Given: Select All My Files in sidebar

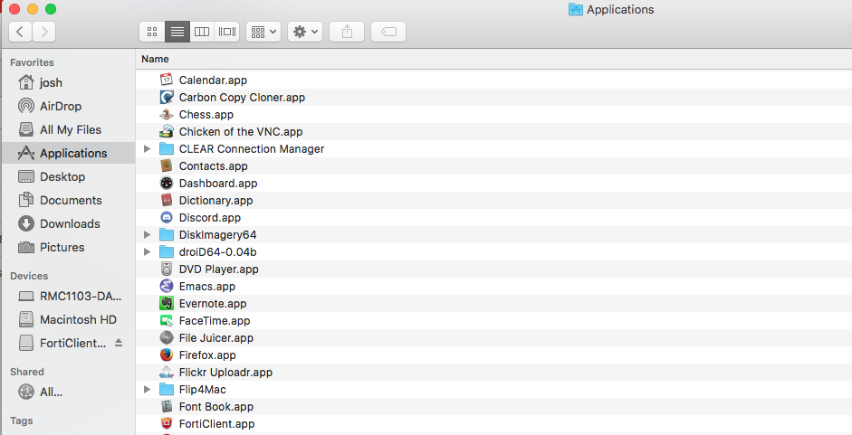Looking at the screenshot, I should 69,130.
